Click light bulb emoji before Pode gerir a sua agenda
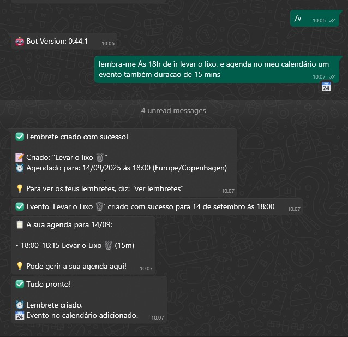This screenshot has height=337, width=348. (20, 267)
